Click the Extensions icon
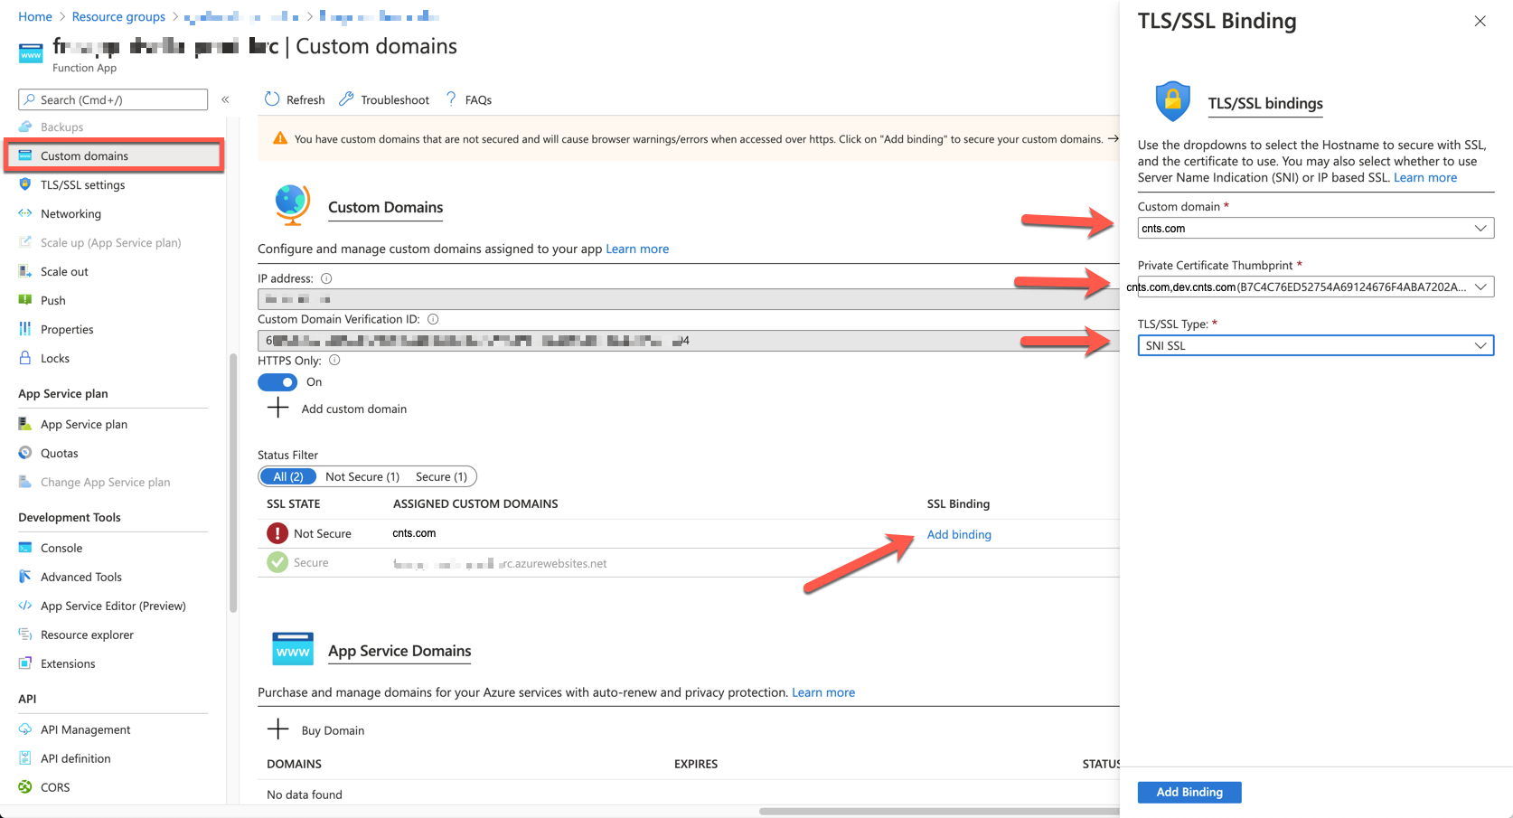Viewport: 1513px width, 818px height. pos(25,663)
